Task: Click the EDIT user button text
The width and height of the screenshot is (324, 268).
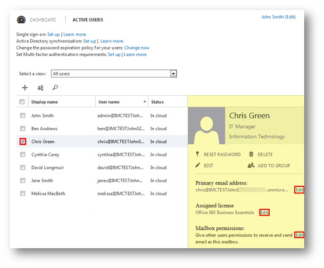Action: pyautogui.click(x=208, y=166)
